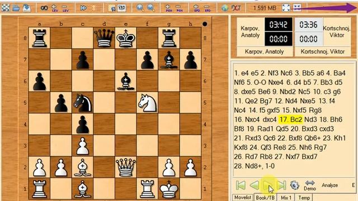Click the Analyze button
This screenshot has height=201, width=358.
[x=329, y=185]
